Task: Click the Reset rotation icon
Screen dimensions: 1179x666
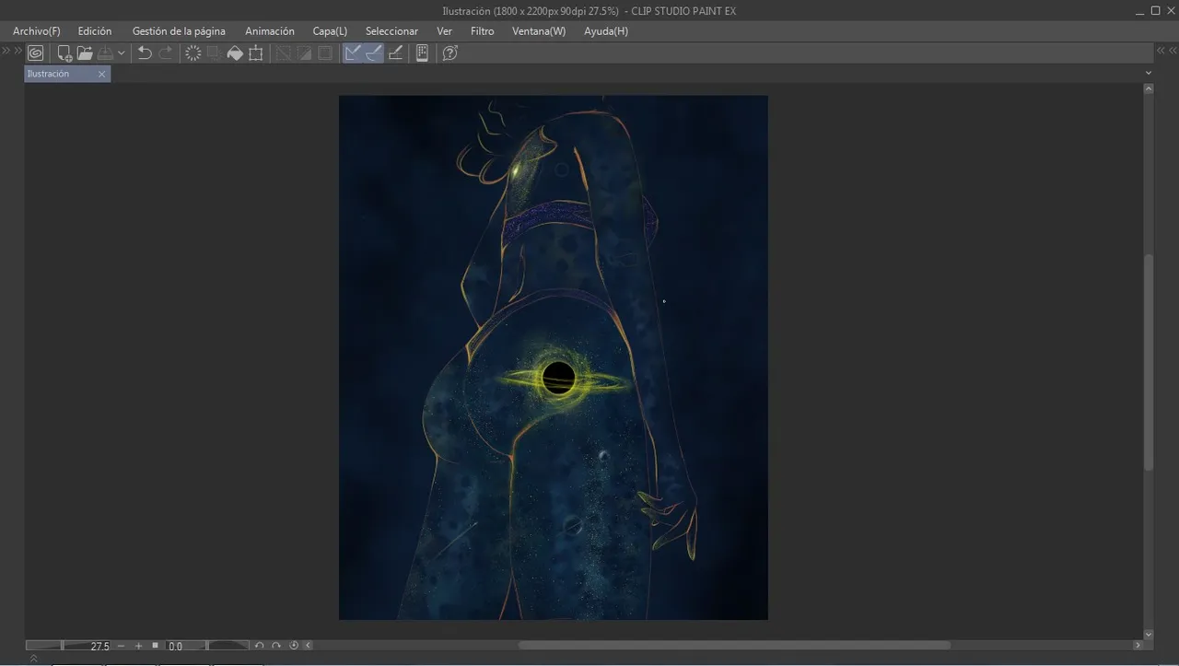Action: [294, 646]
